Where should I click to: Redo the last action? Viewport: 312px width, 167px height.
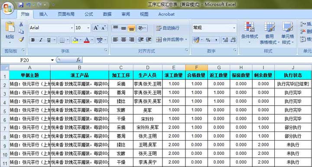(x=39, y=5)
